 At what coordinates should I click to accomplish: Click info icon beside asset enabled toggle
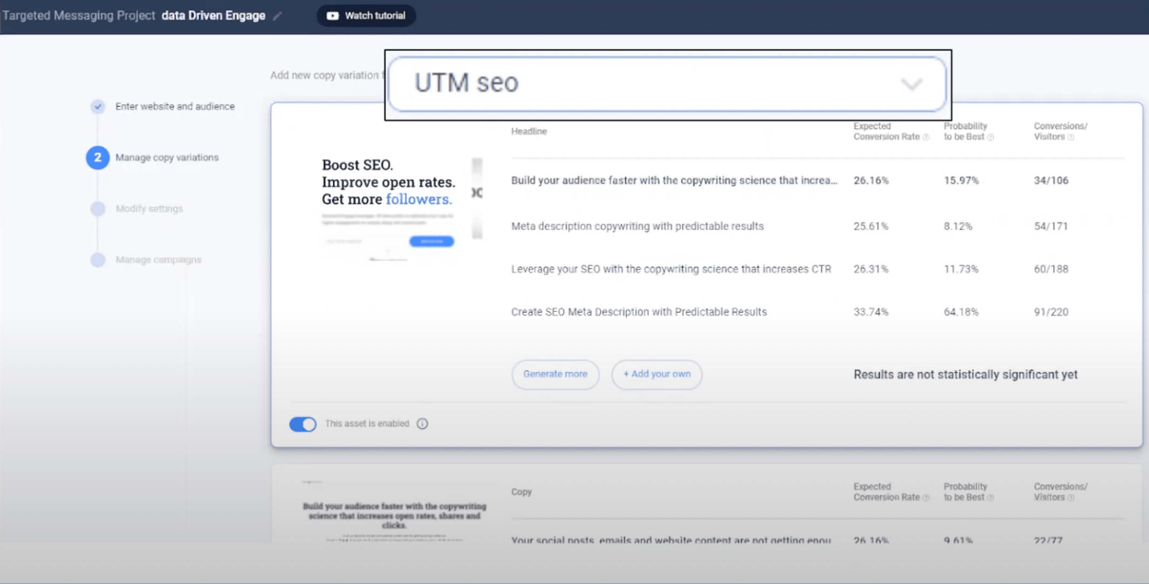pyautogui.click(x=422, y=424)
